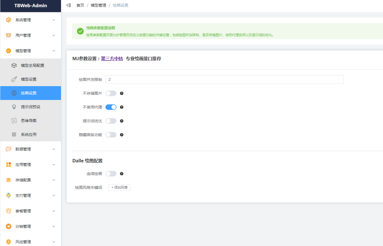Expand the 用户管理 menu chevron
383x246 pixels.
pyautogui.click(x=53, y=36)
